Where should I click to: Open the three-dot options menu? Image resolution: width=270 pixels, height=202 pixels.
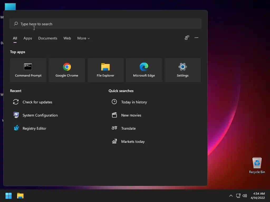click(x=196, y=38)
